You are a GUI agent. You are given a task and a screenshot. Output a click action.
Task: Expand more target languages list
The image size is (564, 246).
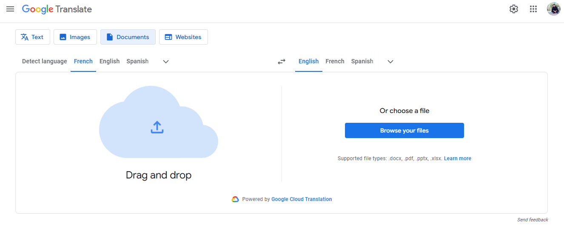pos(390,62)
